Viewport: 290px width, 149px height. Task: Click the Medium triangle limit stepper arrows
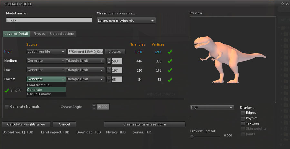point(109,61)
